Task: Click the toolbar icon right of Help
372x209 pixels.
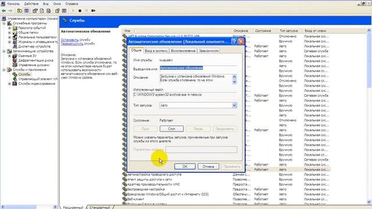Action: pyautogui.click(x=64, y=10)
